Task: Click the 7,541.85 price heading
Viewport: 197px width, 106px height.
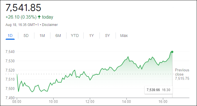Action: [x=23, y=8]
